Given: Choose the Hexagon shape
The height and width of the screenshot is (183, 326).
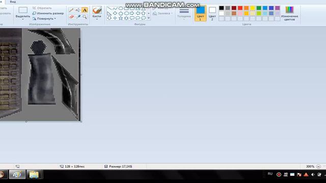Looking at the screenshot, I should (126, 13).
